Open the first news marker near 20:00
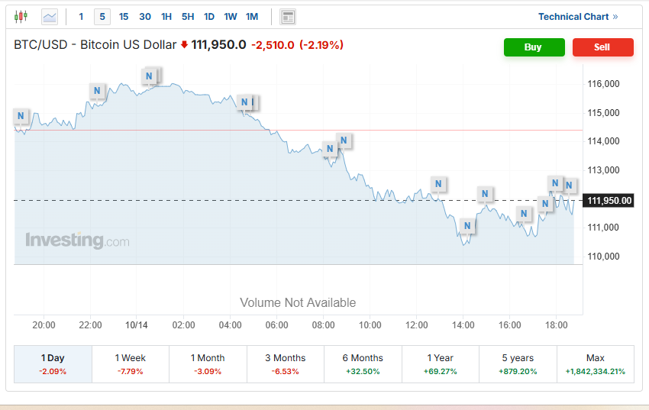Viewport: 649px width, 410px height. click(21, 116)
